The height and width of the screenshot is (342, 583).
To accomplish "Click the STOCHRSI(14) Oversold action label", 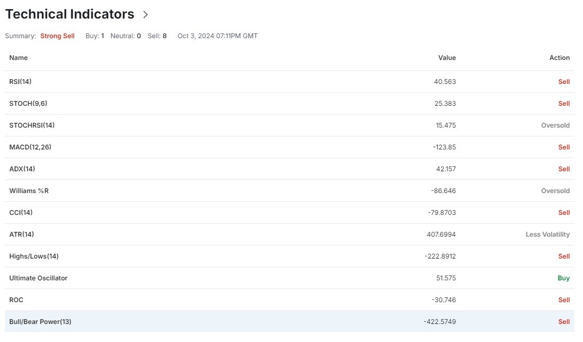I will tap(555, 125).
